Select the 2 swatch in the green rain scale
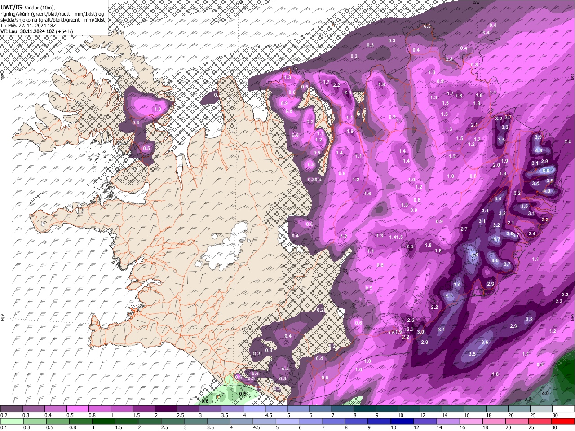The height and width of the screenshot is (431, 575). pos(149,421)
